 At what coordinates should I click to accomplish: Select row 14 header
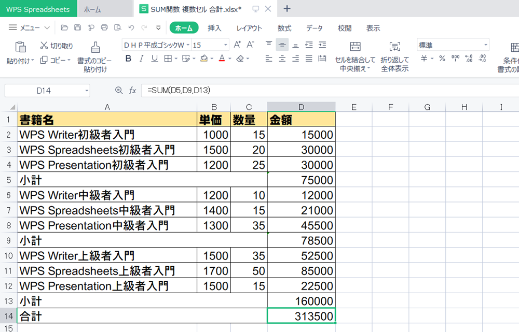coord(8,316)
